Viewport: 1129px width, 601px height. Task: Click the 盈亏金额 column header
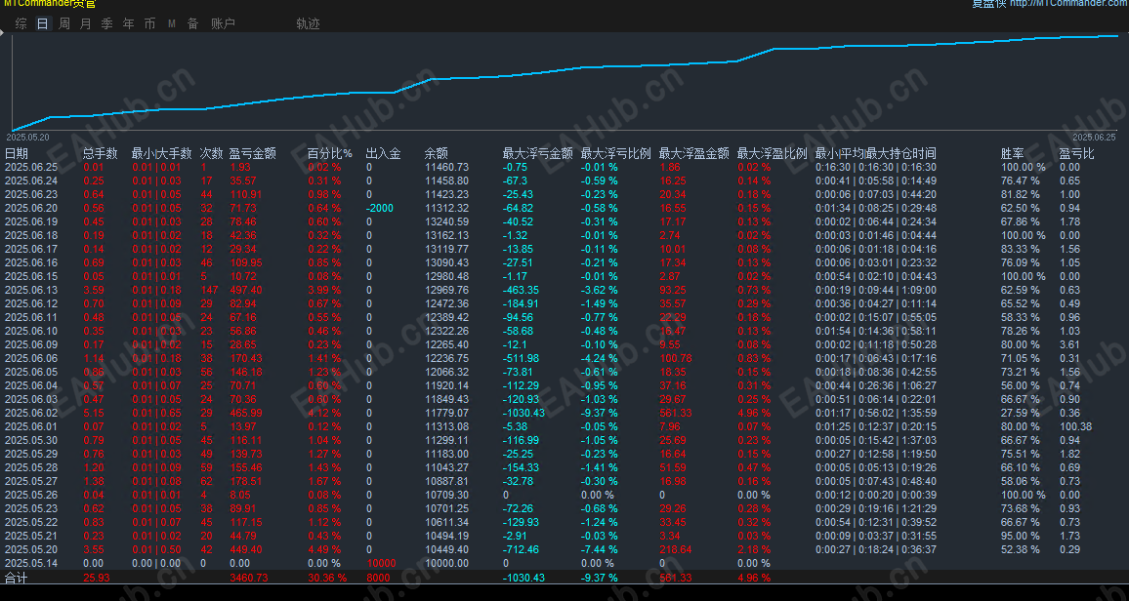[252, 153]
